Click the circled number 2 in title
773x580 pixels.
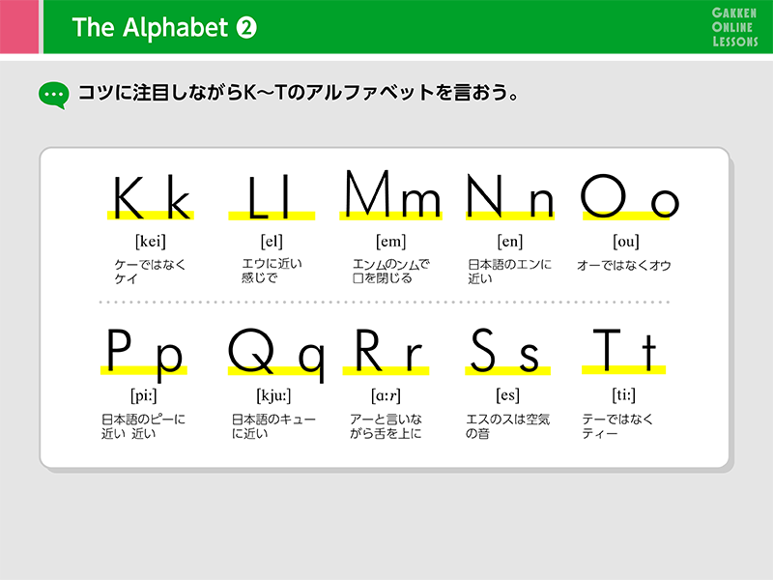point(246,28)
